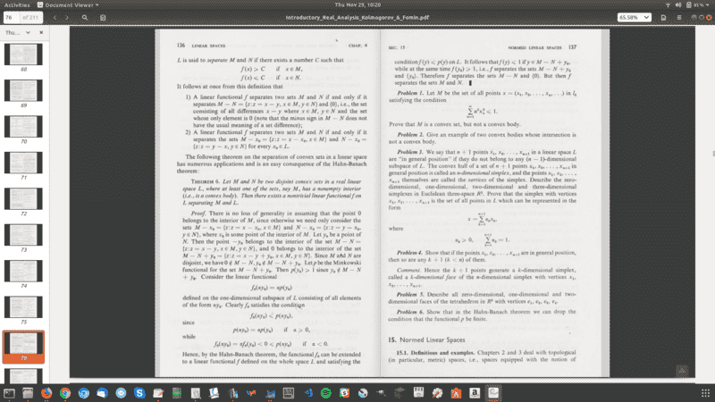Screen dimensions: 715x402
Task: Open Spotify from the taskbar
Action: (x=324, y=392)
